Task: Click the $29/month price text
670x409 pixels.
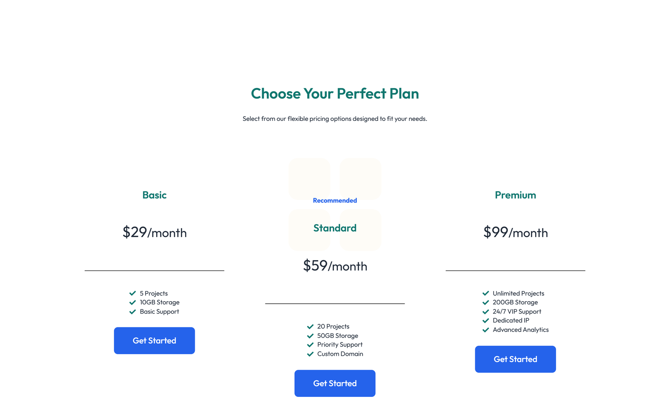Action: point(154,233)
